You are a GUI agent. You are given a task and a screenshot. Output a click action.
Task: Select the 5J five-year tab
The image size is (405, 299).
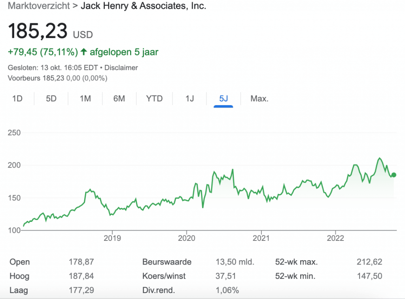coord(223,98)
